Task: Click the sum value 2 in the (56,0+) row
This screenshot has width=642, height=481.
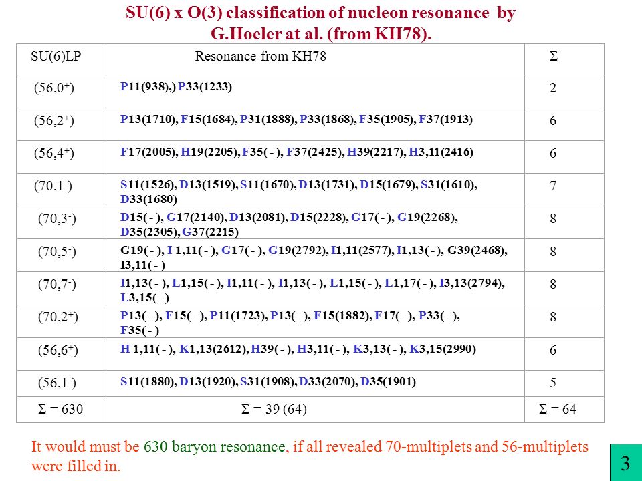Action: (553, 88)
